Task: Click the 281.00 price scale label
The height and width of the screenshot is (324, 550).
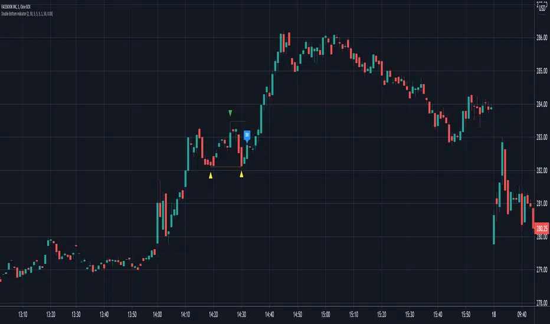Action: 542,203
